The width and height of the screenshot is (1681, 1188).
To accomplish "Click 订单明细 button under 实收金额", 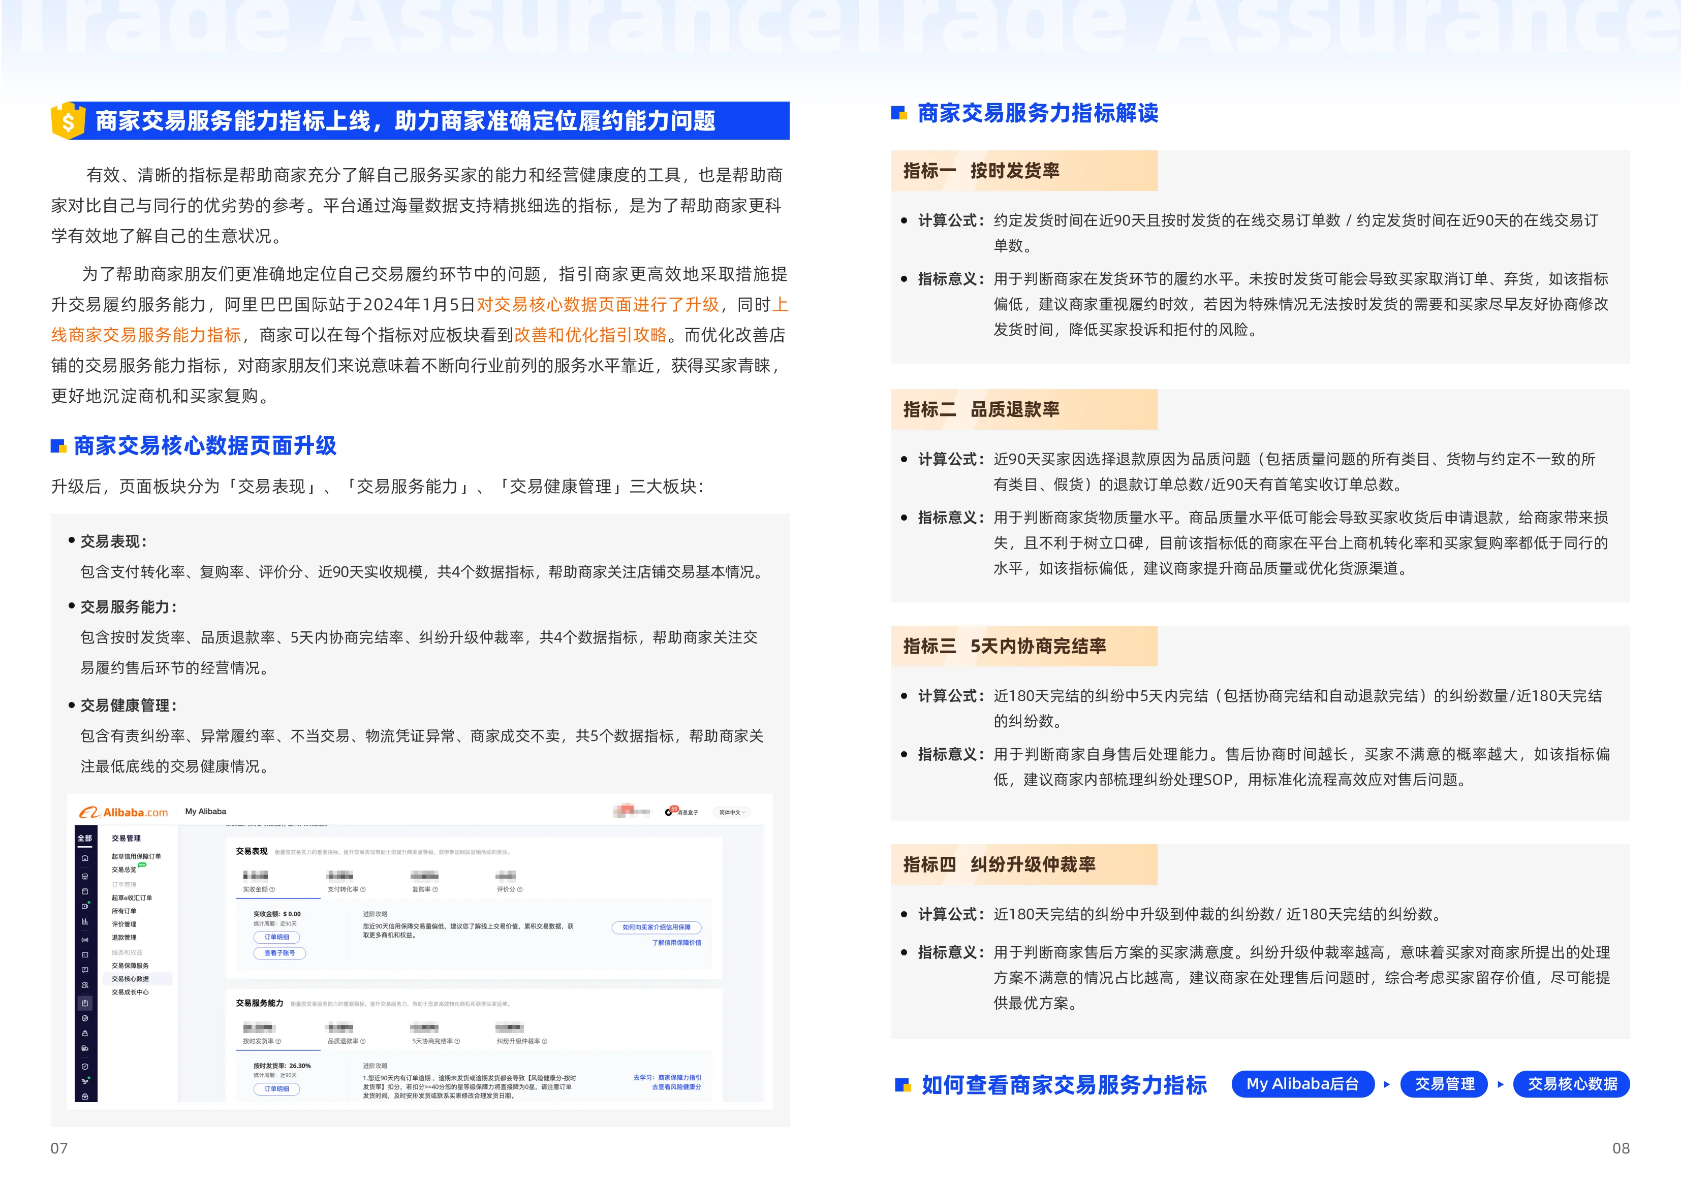I will (x=277, y=937).
